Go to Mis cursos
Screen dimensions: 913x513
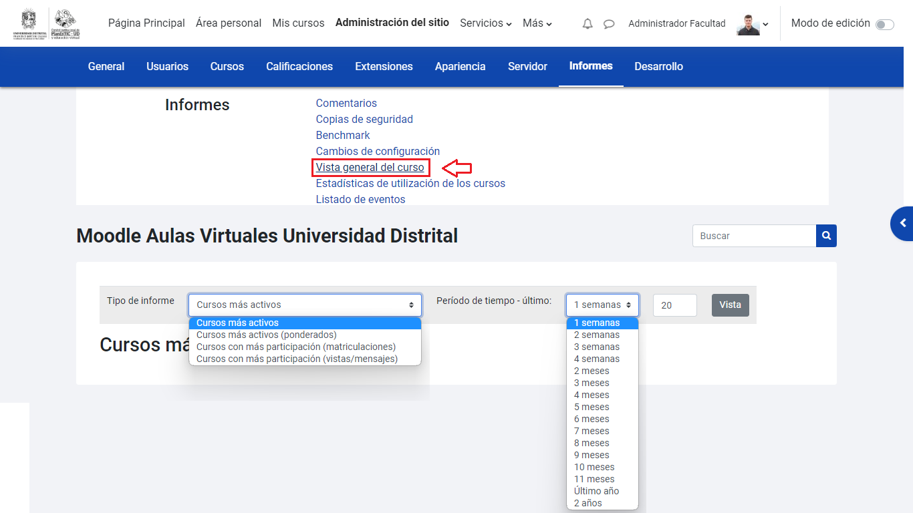click(x=298, y=23)
